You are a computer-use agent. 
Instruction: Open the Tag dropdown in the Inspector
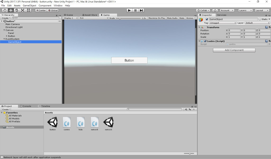pos(222,23)
